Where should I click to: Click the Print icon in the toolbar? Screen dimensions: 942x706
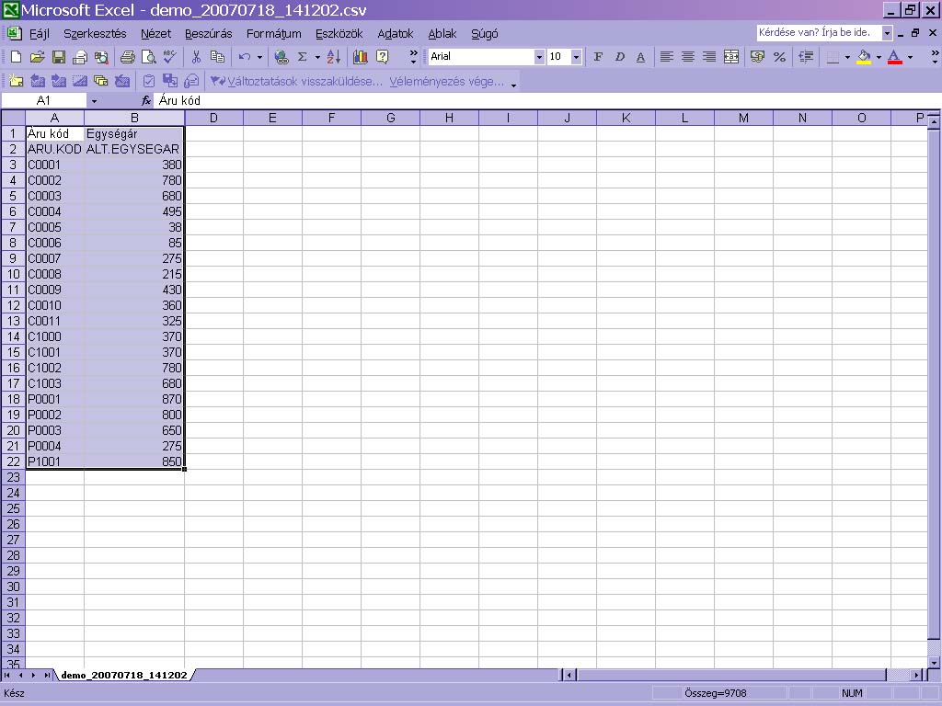pos(128,57)
